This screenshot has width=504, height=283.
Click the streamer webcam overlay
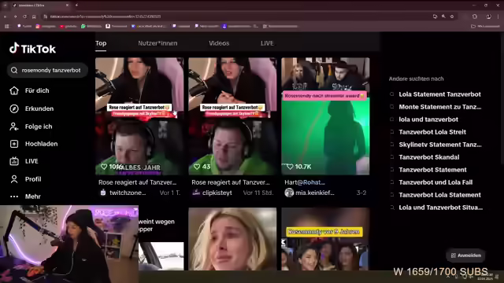click(x=69, y=244)
